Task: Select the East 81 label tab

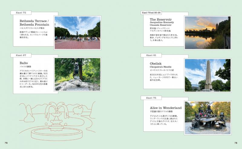Action: pos(151,55)
